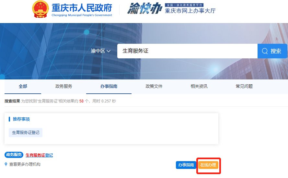288x178 pixels.
Task: Click the blue 办事指南 button
Action: click(186, 165)
